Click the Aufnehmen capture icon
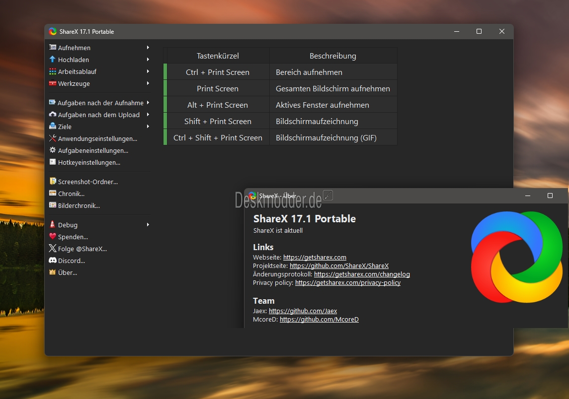 (53, 48)
